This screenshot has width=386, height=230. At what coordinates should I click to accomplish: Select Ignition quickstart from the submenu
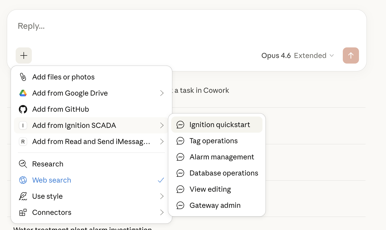point(220,125)
